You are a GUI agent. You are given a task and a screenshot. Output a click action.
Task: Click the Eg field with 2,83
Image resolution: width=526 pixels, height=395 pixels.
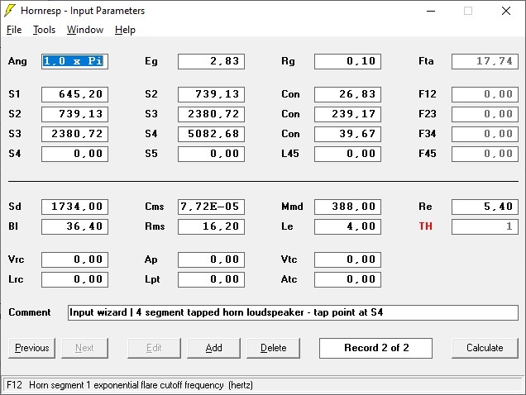coord(212,61)
